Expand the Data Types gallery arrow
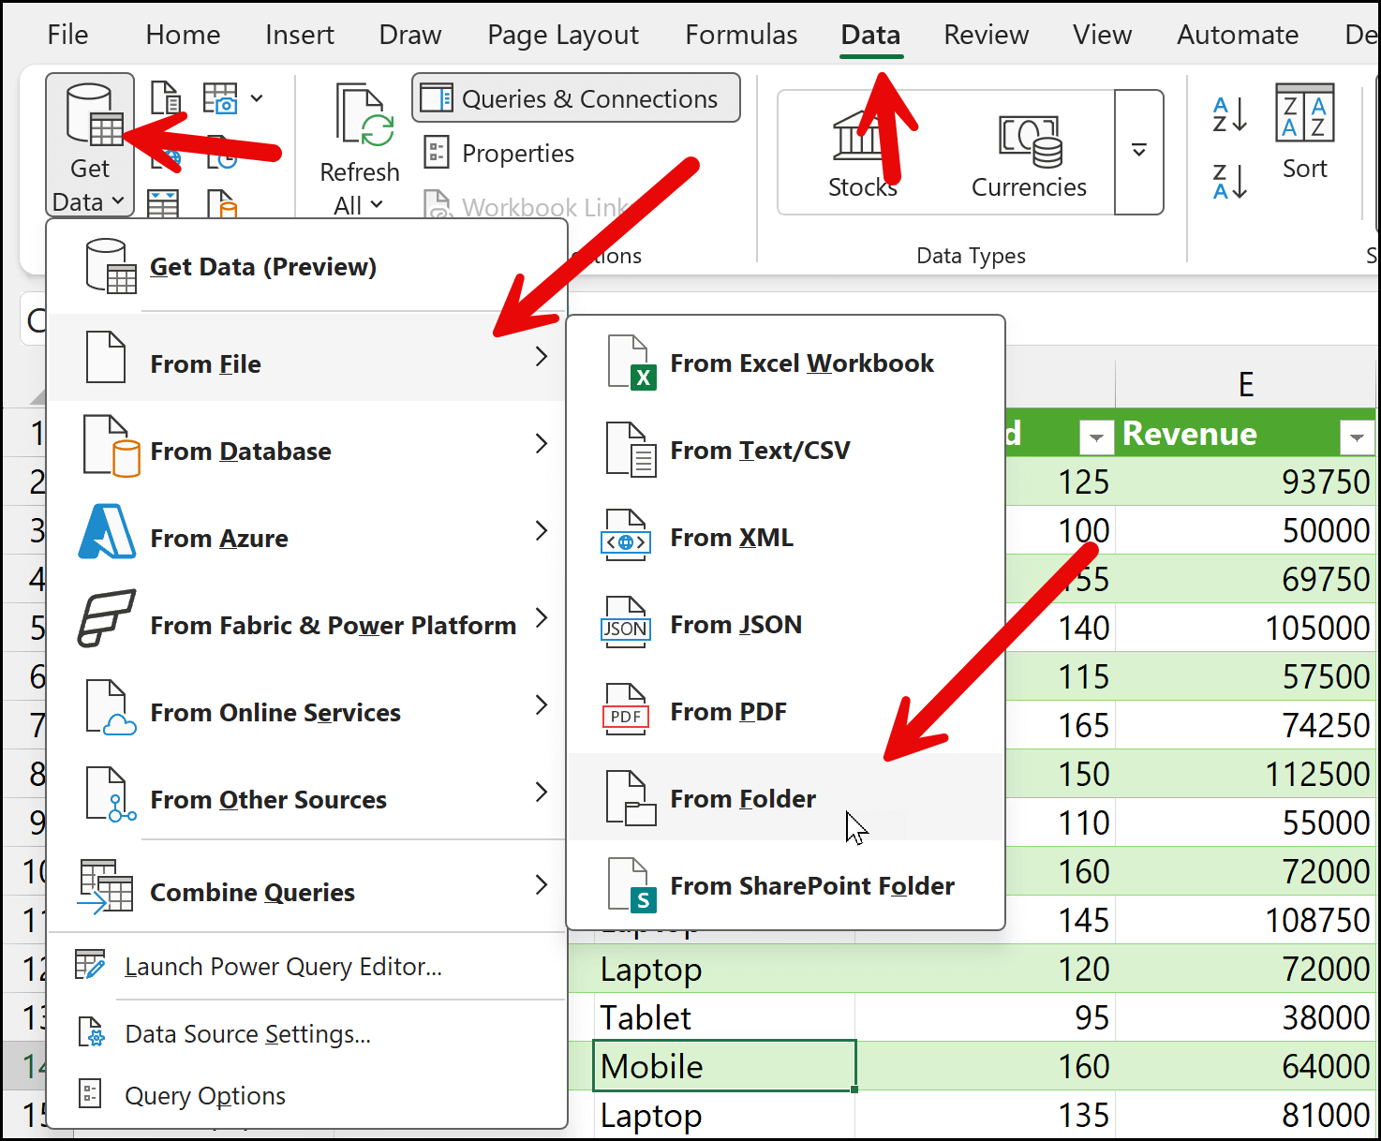The image size is (1381, 1141). (1139, 152)
